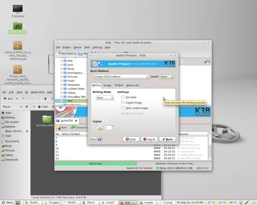Click the load settings icon left of the floppy icon
Viewport: 257px width, 205px height.
coord(93,139)
